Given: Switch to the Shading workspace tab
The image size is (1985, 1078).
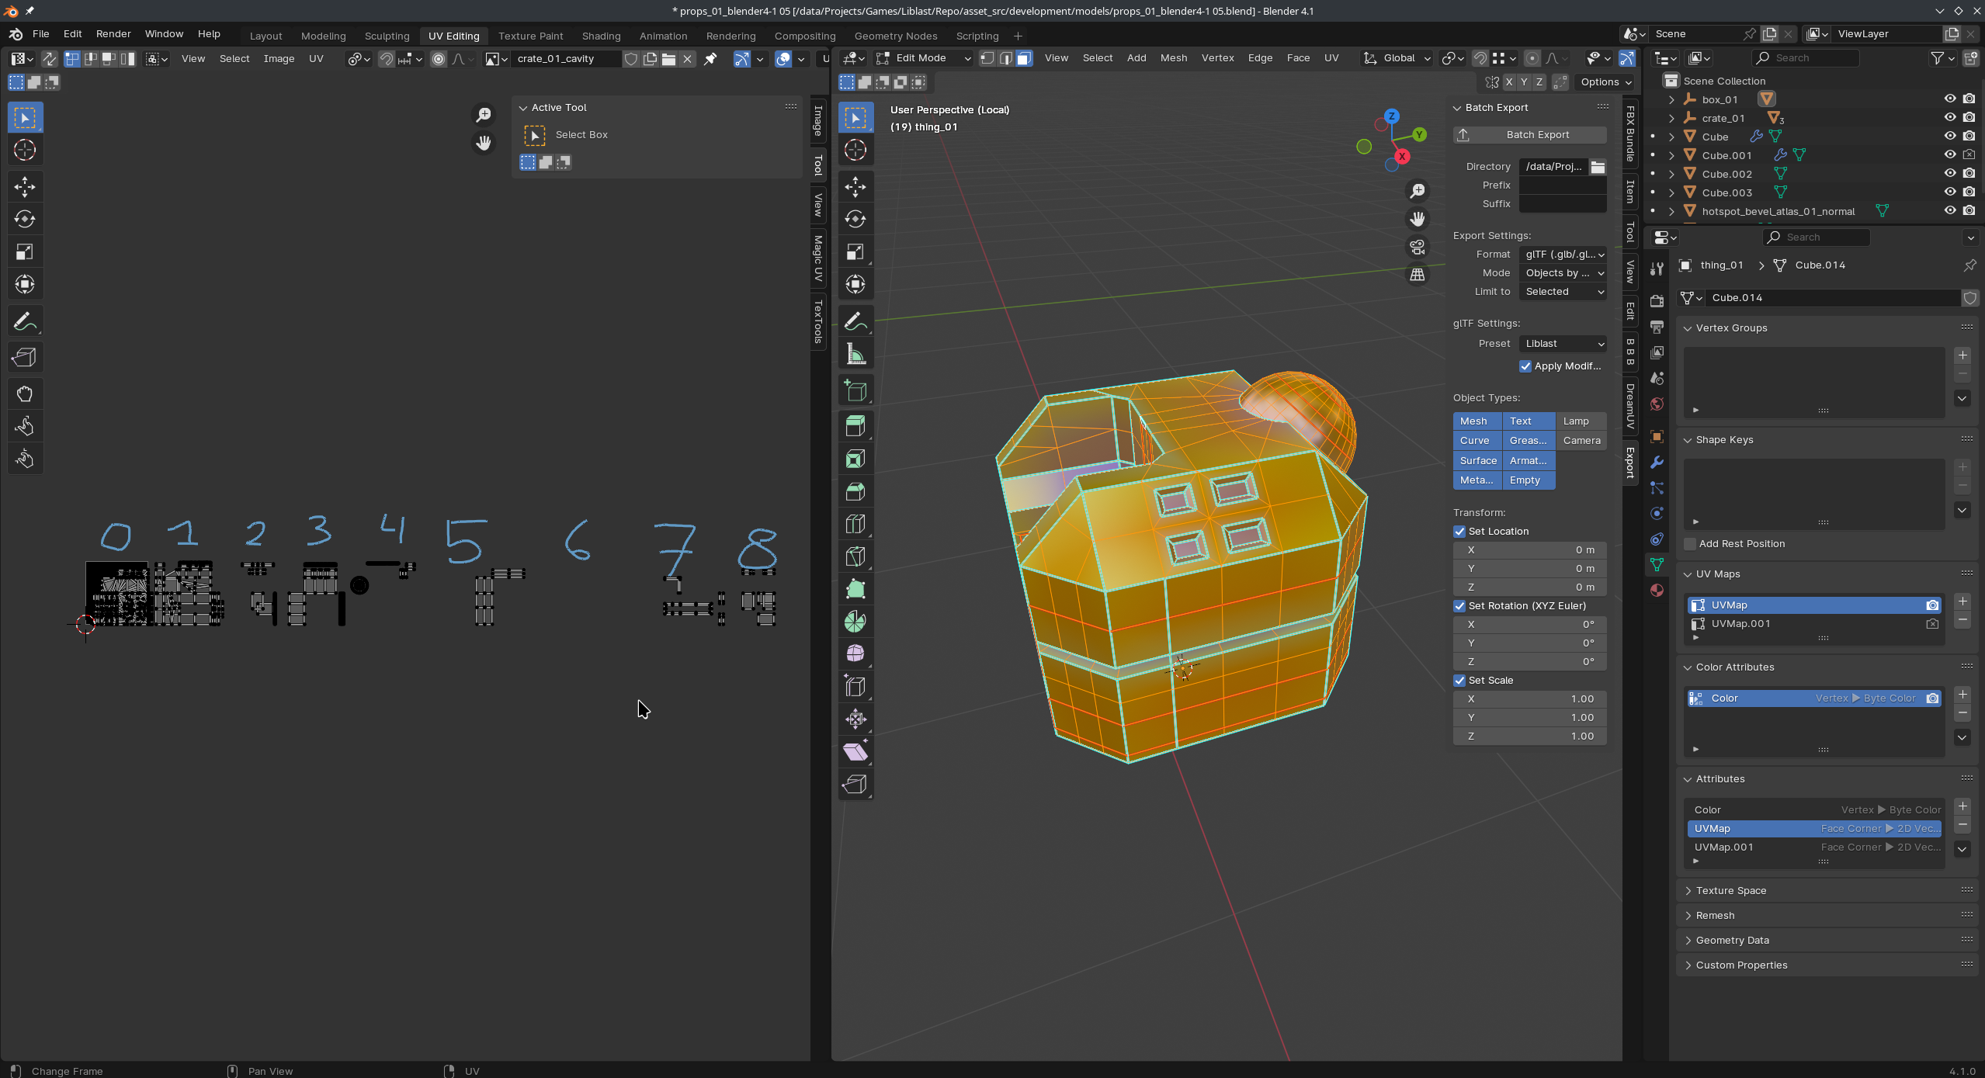Looking at the screenshot, I should pyautogui.click(x=601, y=36).
